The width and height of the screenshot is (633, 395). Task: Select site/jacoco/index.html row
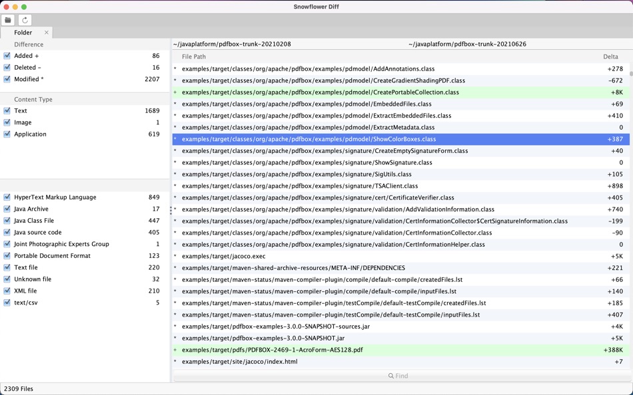coord(401,361)
